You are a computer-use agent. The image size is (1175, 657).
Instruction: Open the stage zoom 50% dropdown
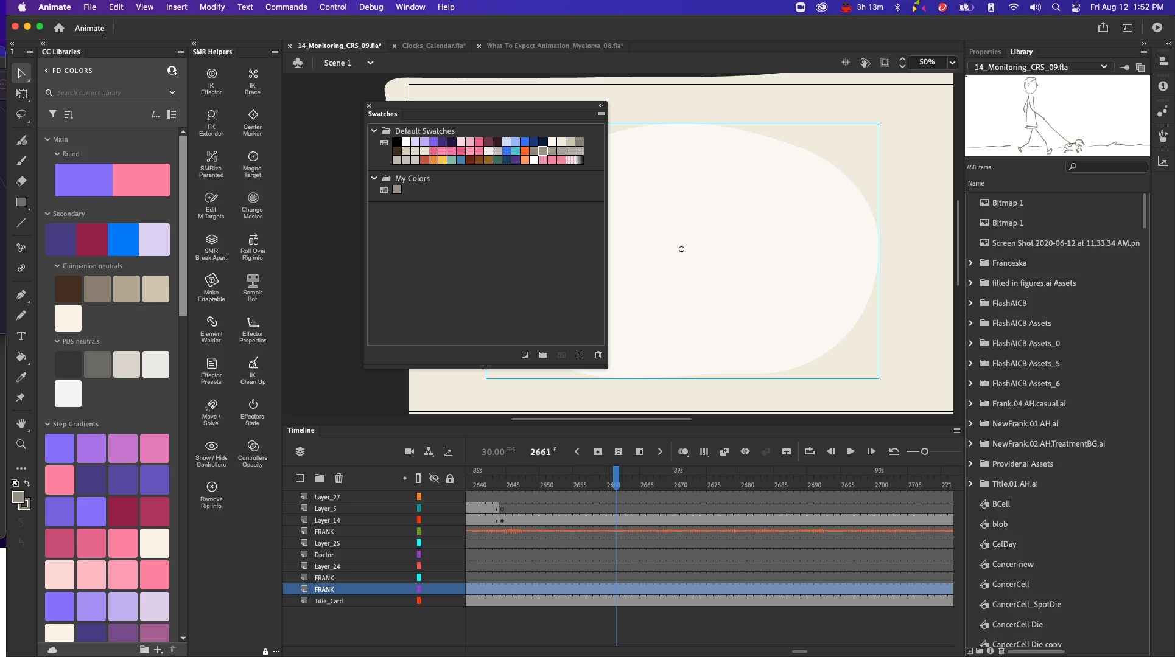(x=952, y=63)
